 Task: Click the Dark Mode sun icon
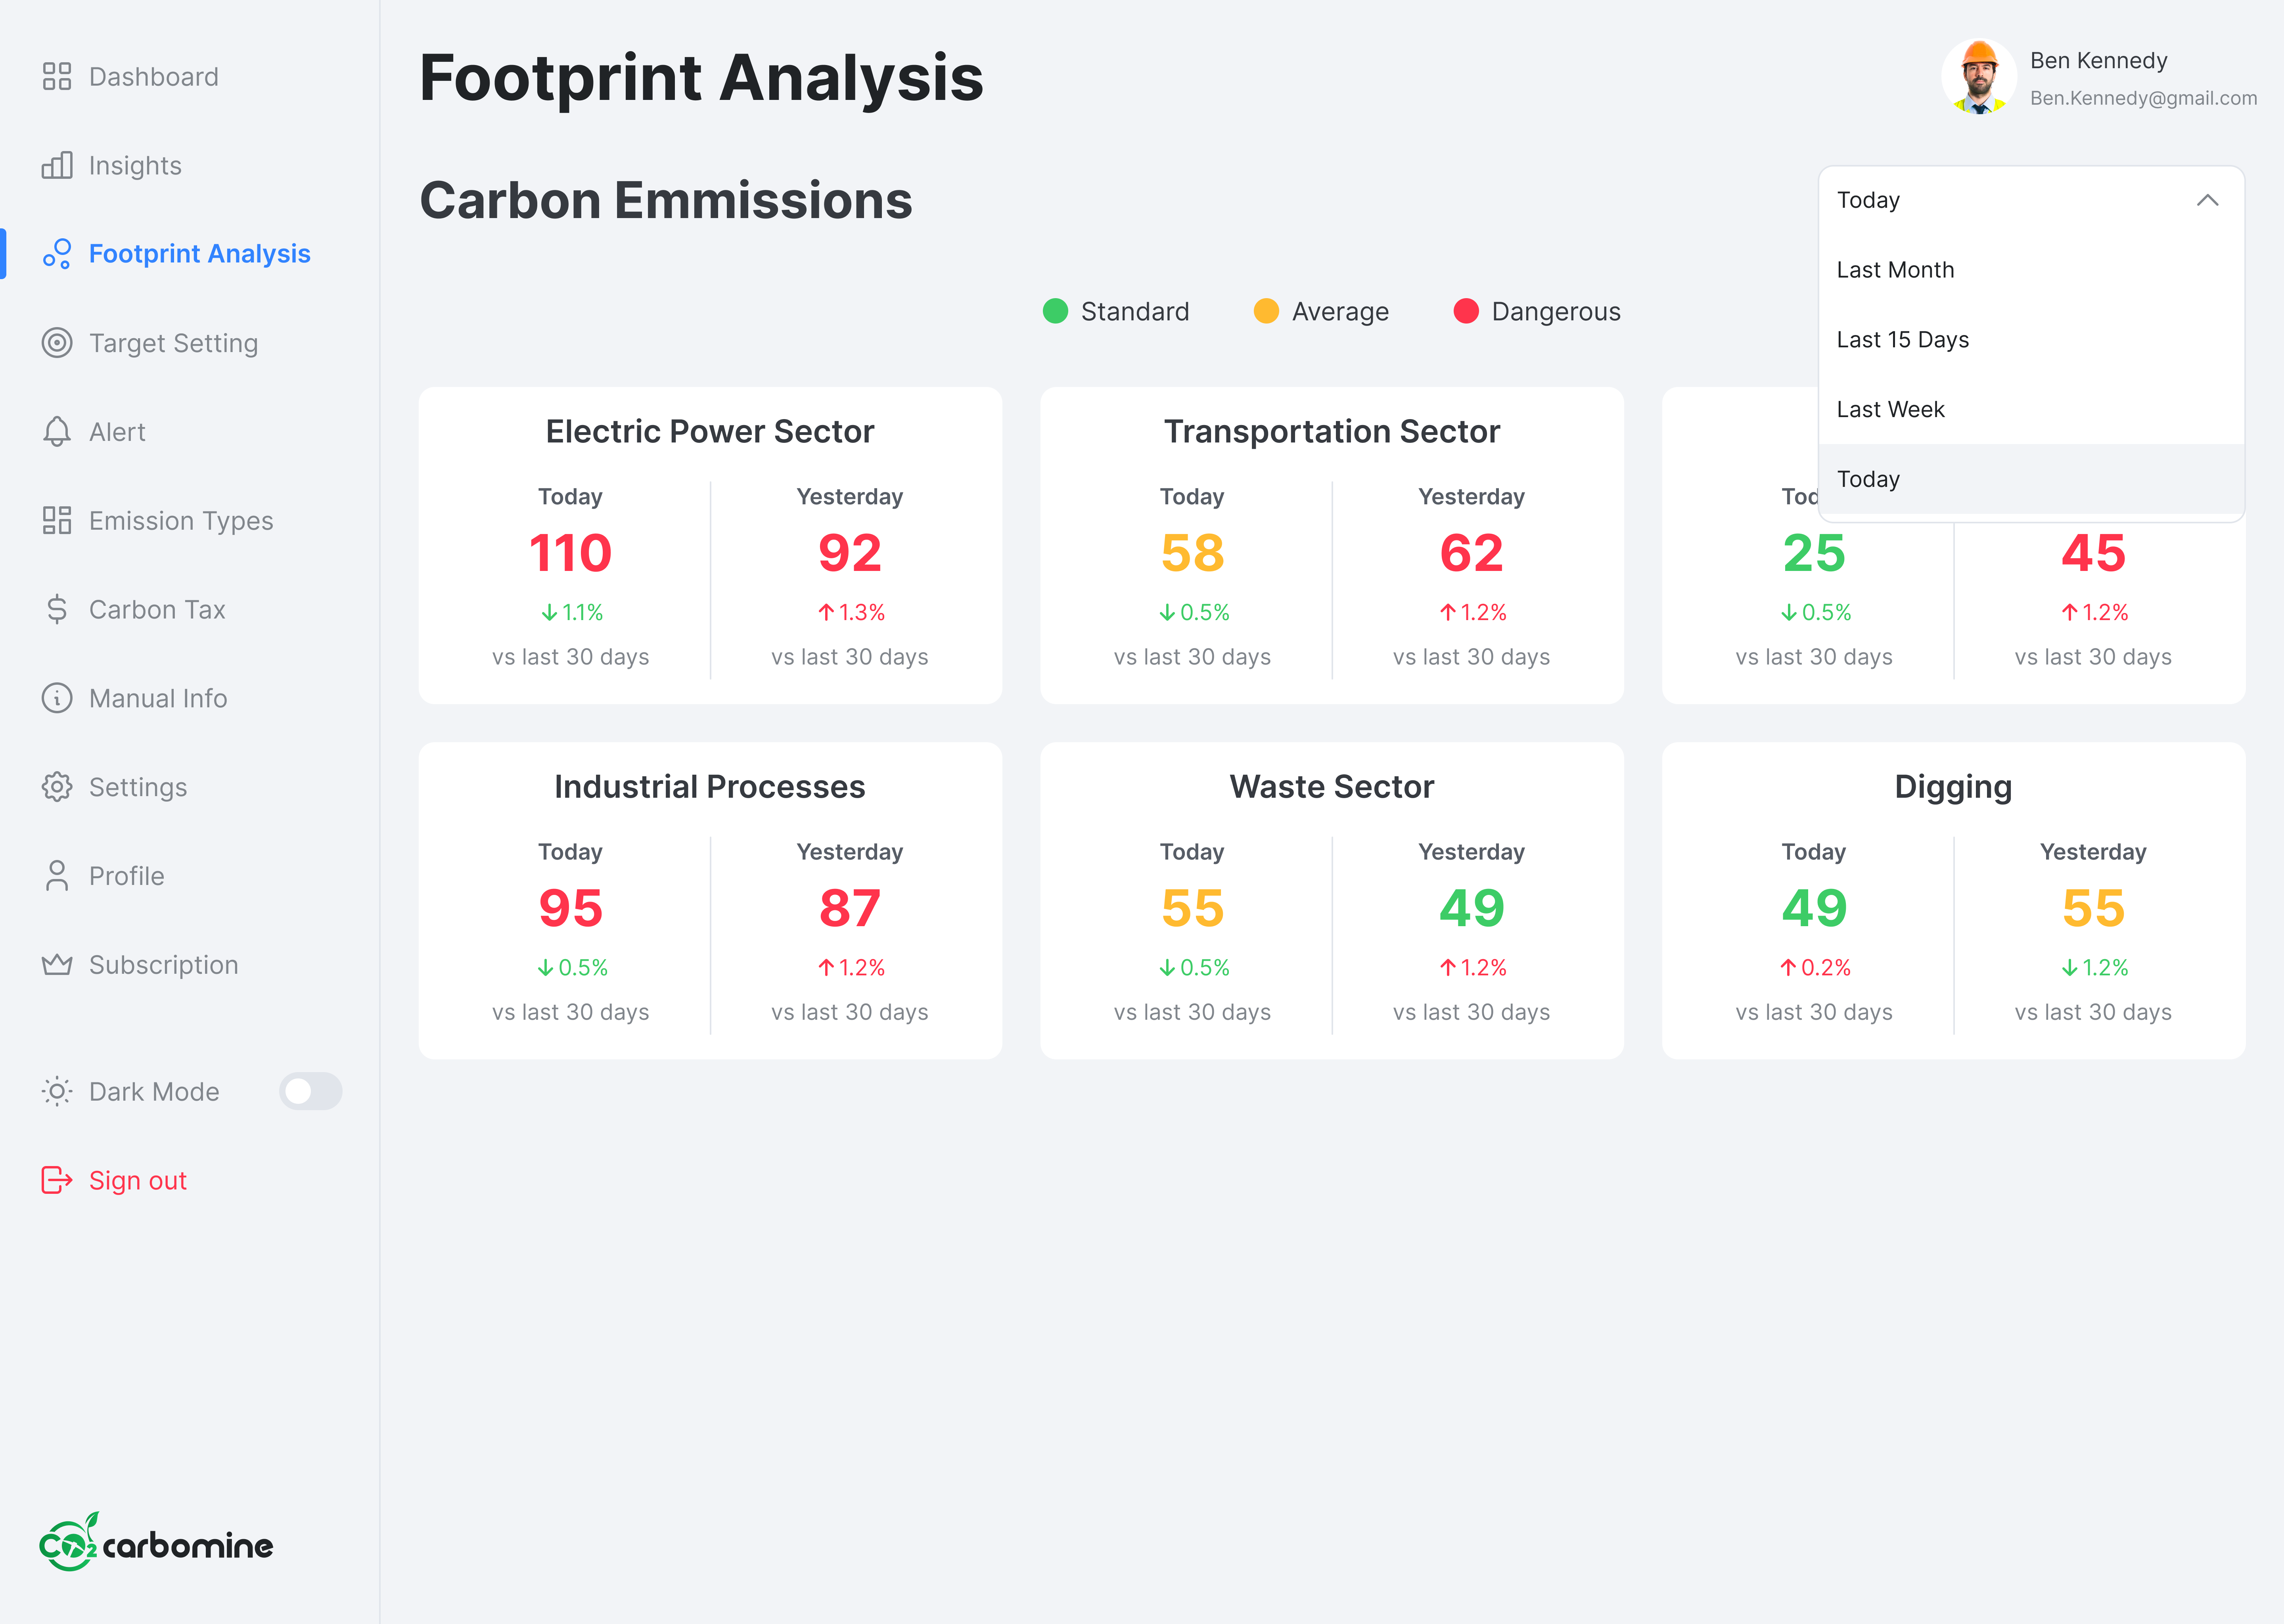tap(57, 1091)
